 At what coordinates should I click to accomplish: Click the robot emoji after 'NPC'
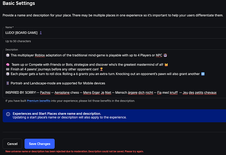coord(165,55)
